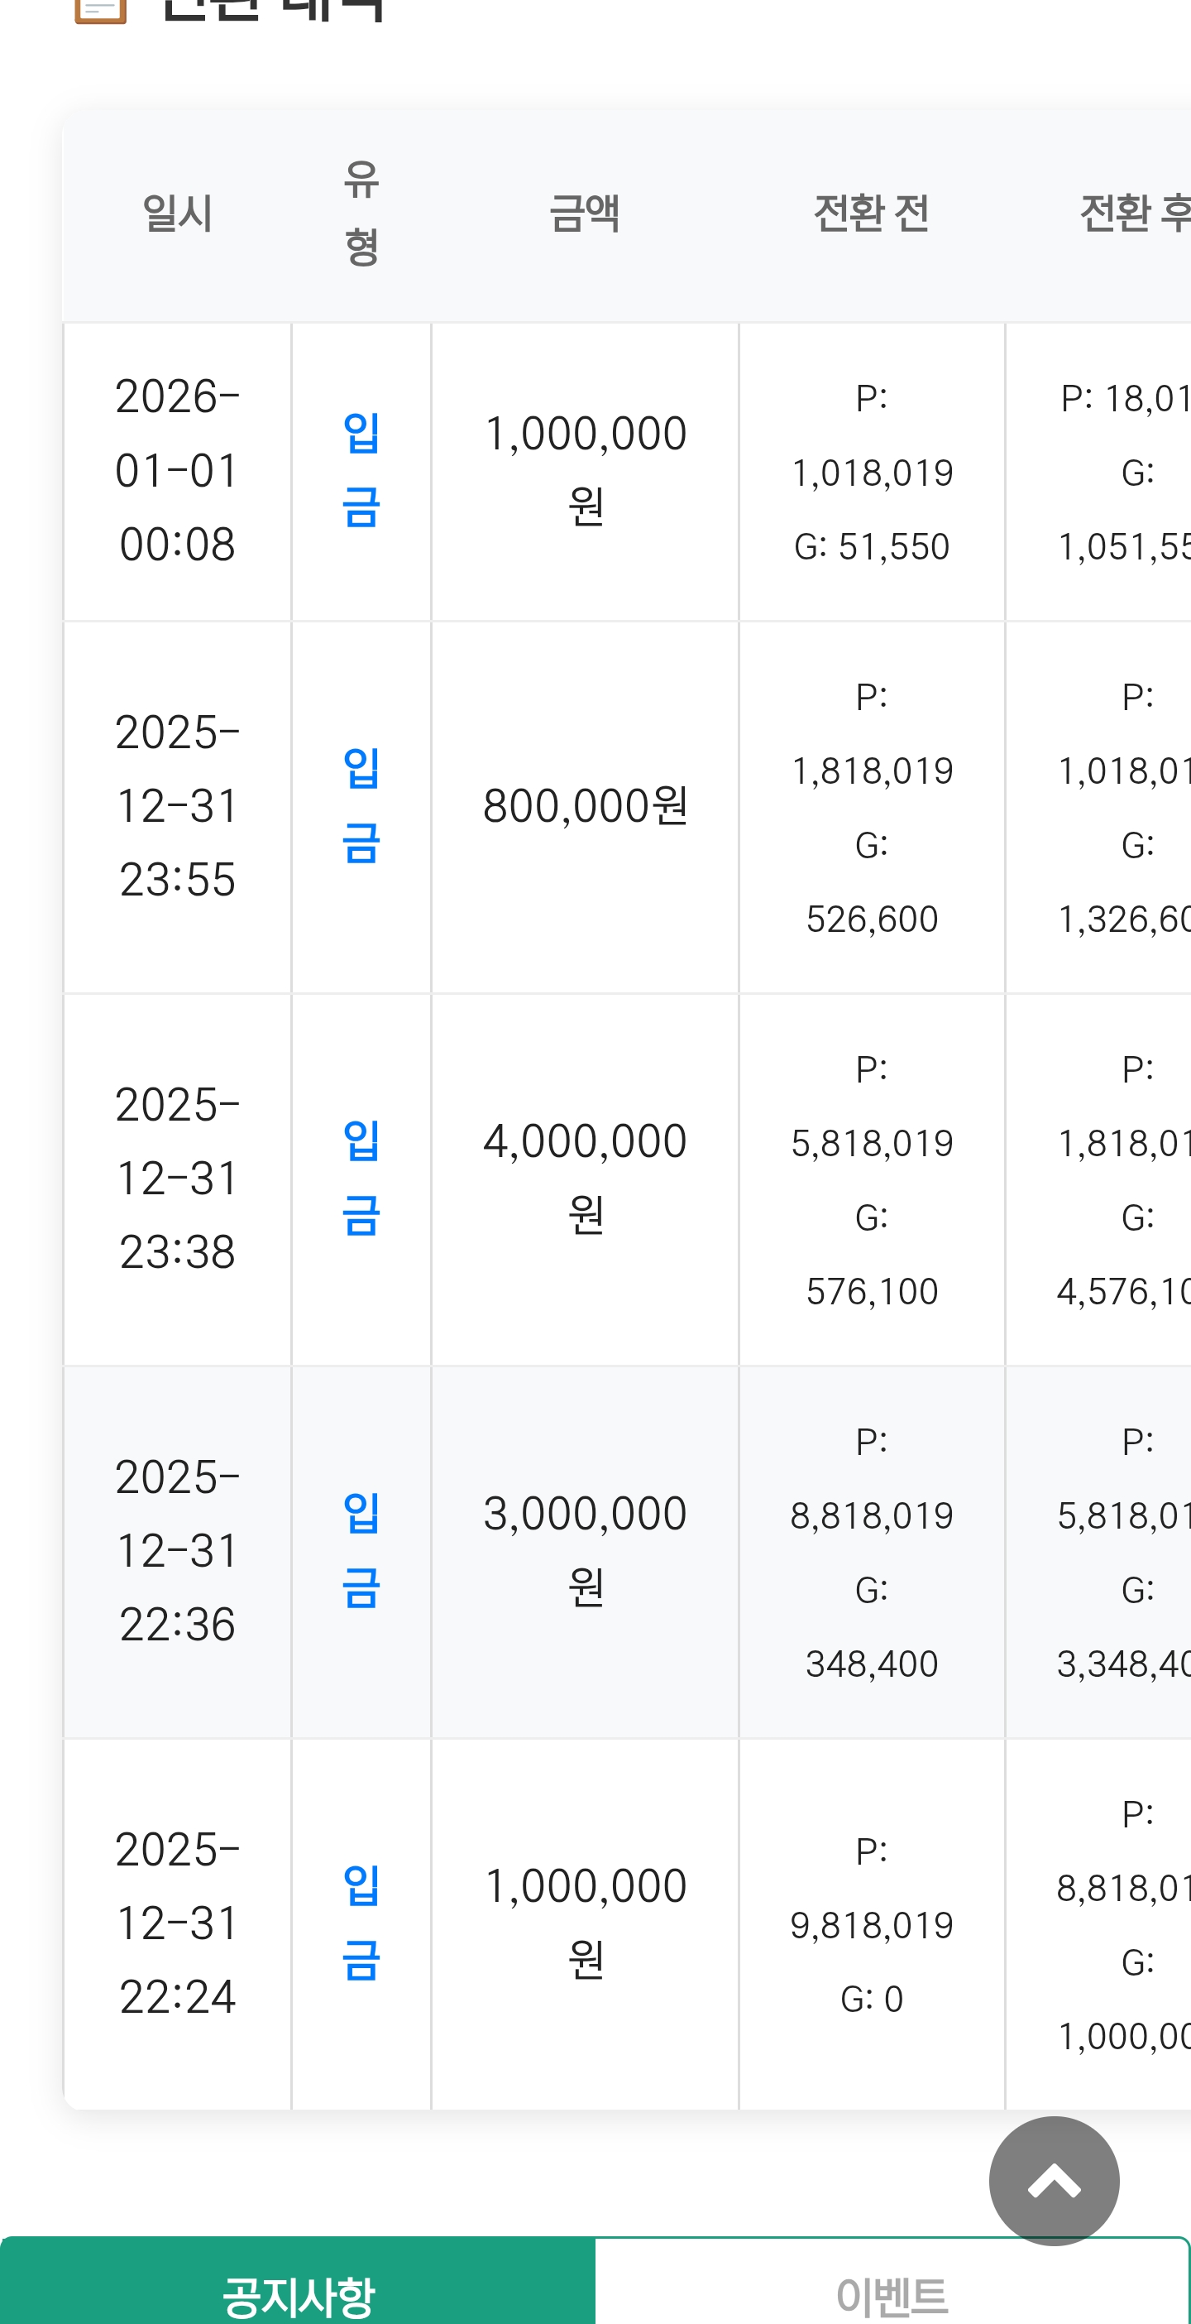Switch to the 이벤트 tab
The height and width of the screenshot is (2324, 1191).
tap(891, 2292)
